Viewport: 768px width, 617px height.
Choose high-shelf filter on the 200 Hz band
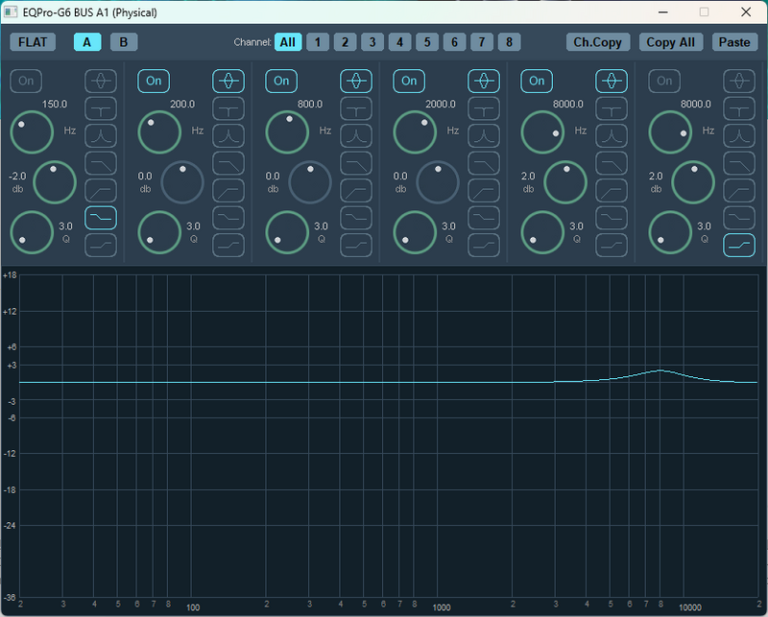[x=228, y=246]
